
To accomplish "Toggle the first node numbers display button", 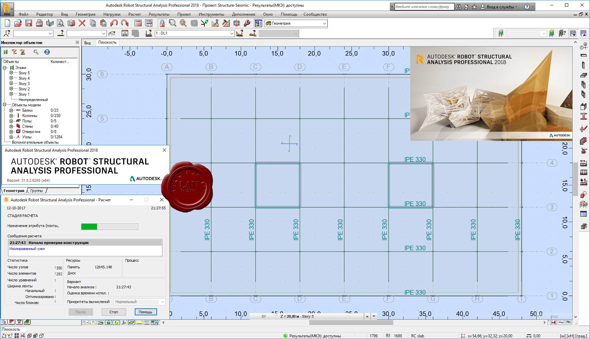I will tap(86, 322).
